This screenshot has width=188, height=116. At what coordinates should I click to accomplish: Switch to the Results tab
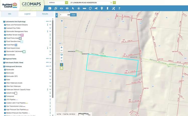[x=45, y=14]
